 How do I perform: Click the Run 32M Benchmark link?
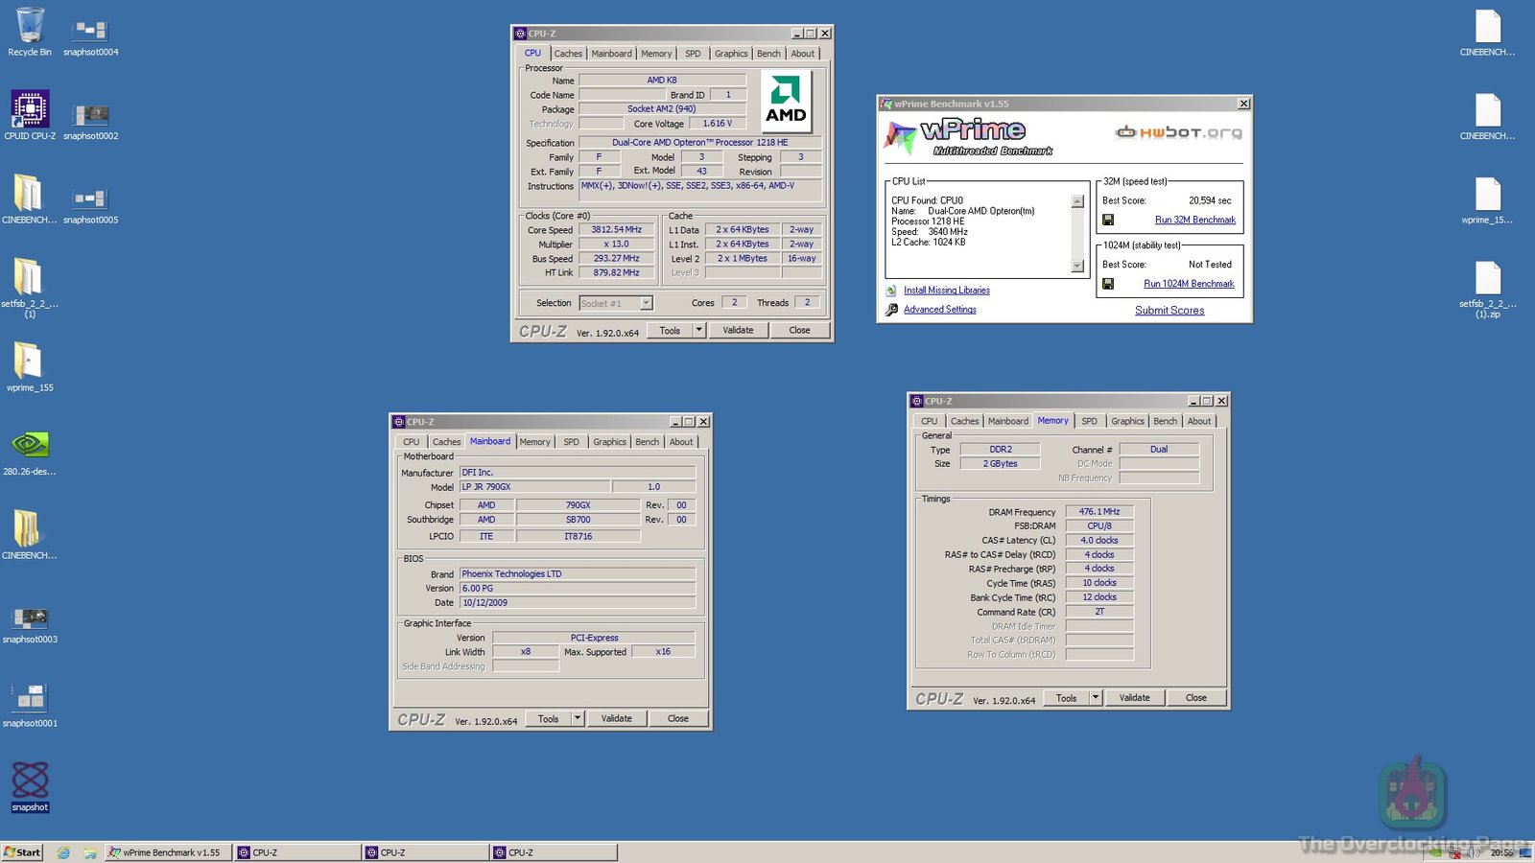1194,220
